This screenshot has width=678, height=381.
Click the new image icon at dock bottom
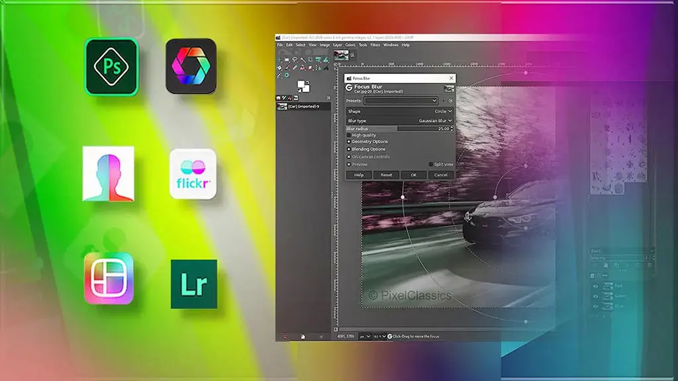point(303,337)
